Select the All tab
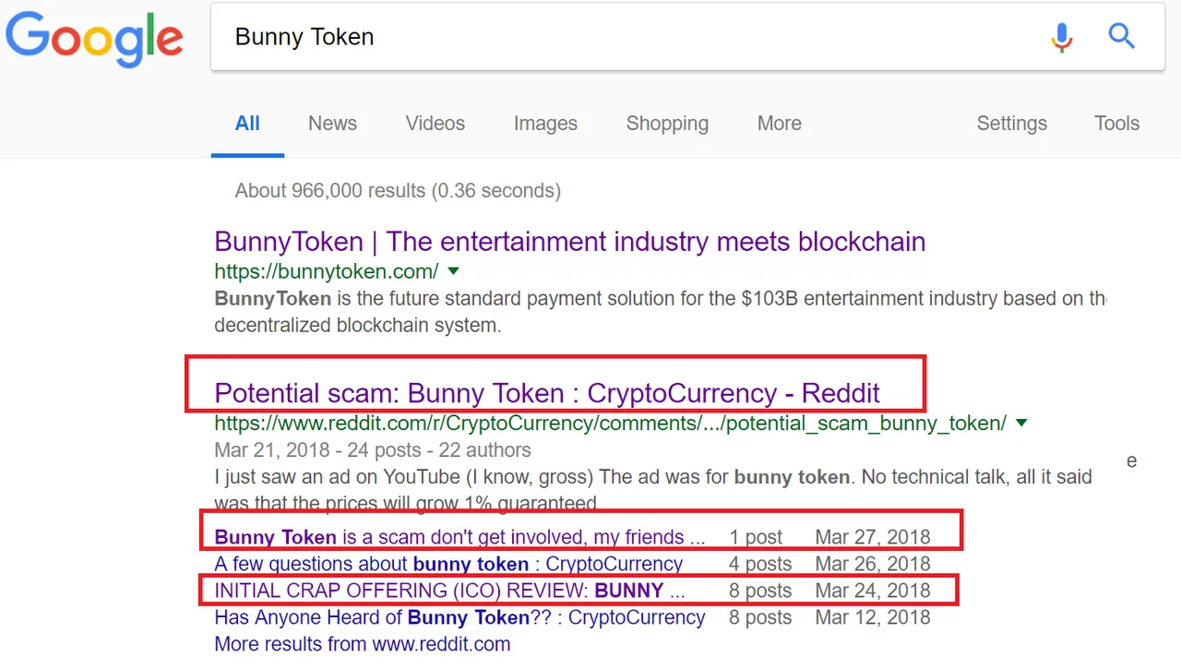The height and width of the screenshot is (669, 1181). point(247,124)
